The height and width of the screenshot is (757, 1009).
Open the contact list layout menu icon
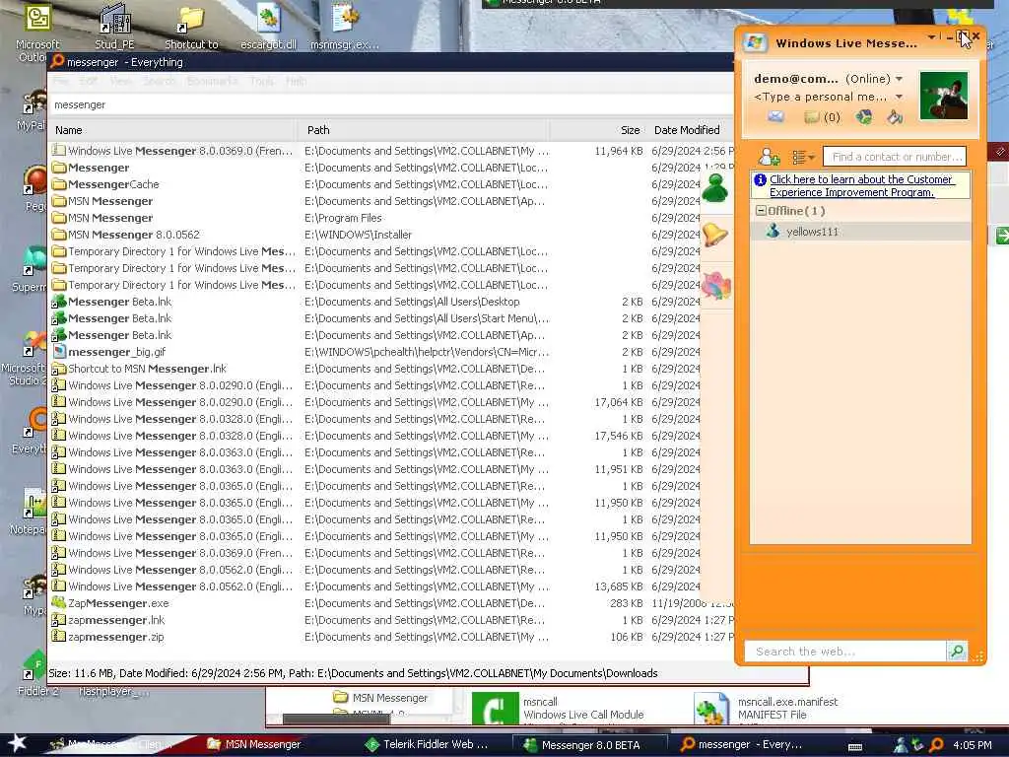[x=803, y=157]
